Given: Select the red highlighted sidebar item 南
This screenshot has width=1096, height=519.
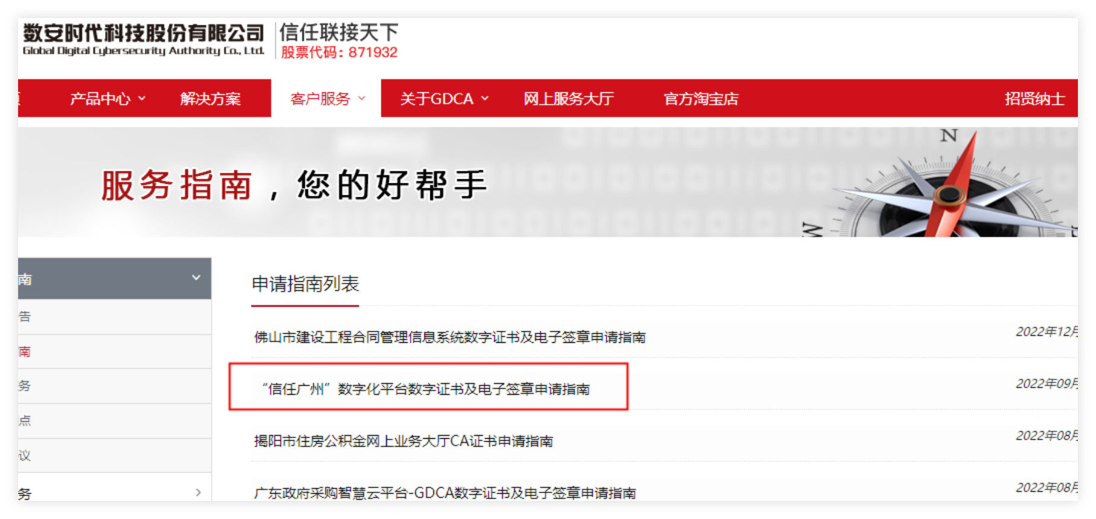Looking at the screenshot, I should click(x=115, y=351).
